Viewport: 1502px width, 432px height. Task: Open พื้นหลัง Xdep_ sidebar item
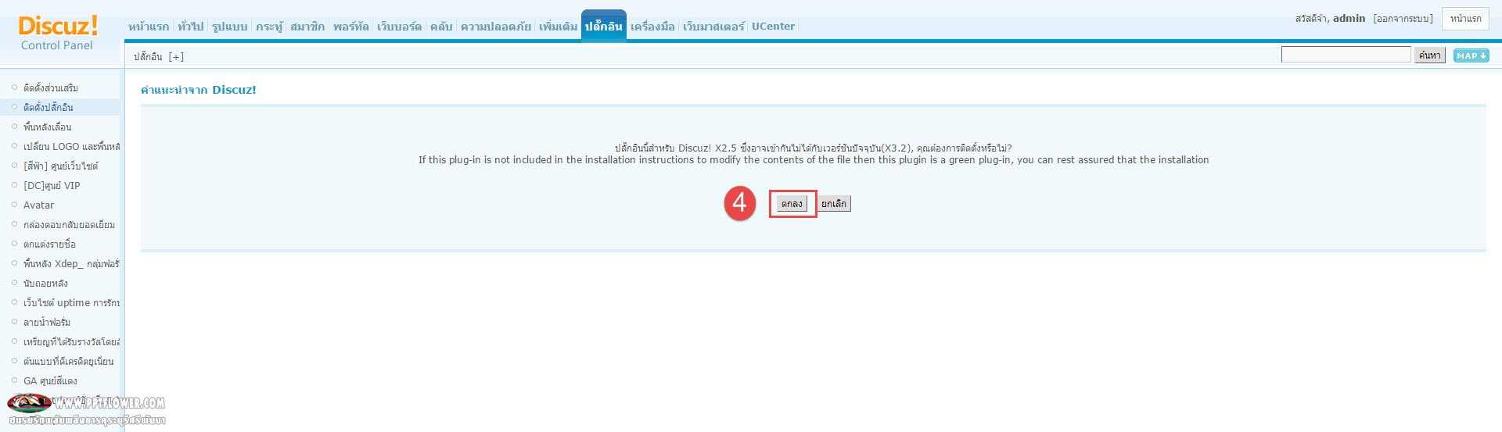tap(71, 263)
